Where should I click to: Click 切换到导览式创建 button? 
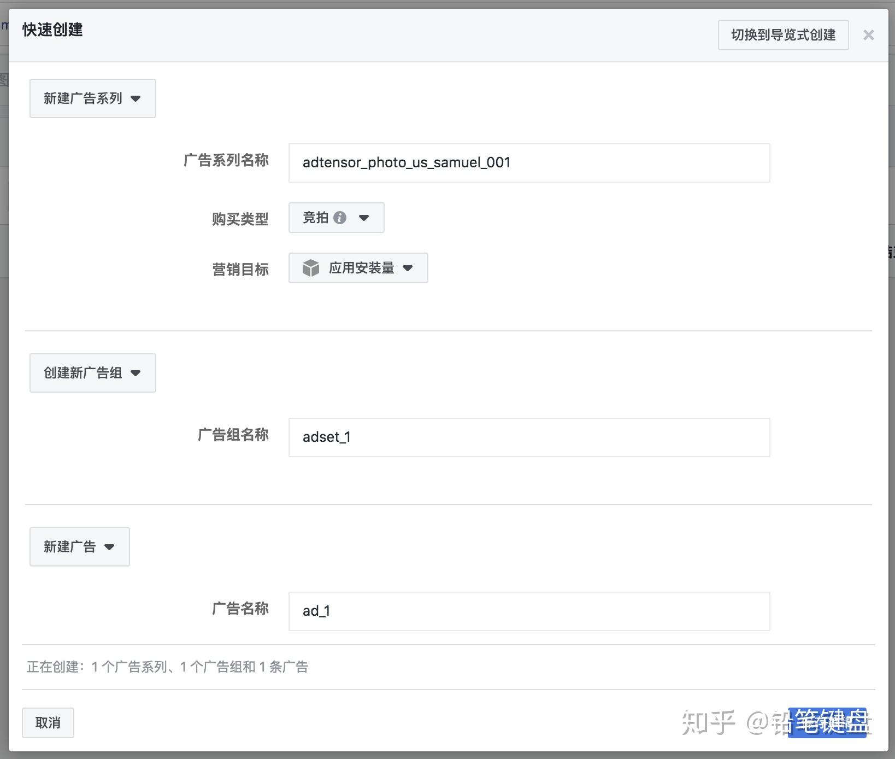pos(783,35)
